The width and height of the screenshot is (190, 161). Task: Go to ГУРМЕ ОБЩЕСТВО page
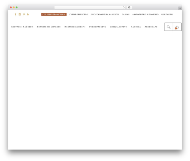click(x=79, y=14)
